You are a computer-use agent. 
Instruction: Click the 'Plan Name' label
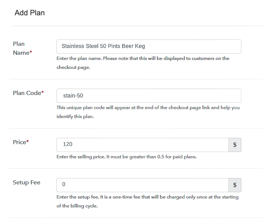point(21,48)
